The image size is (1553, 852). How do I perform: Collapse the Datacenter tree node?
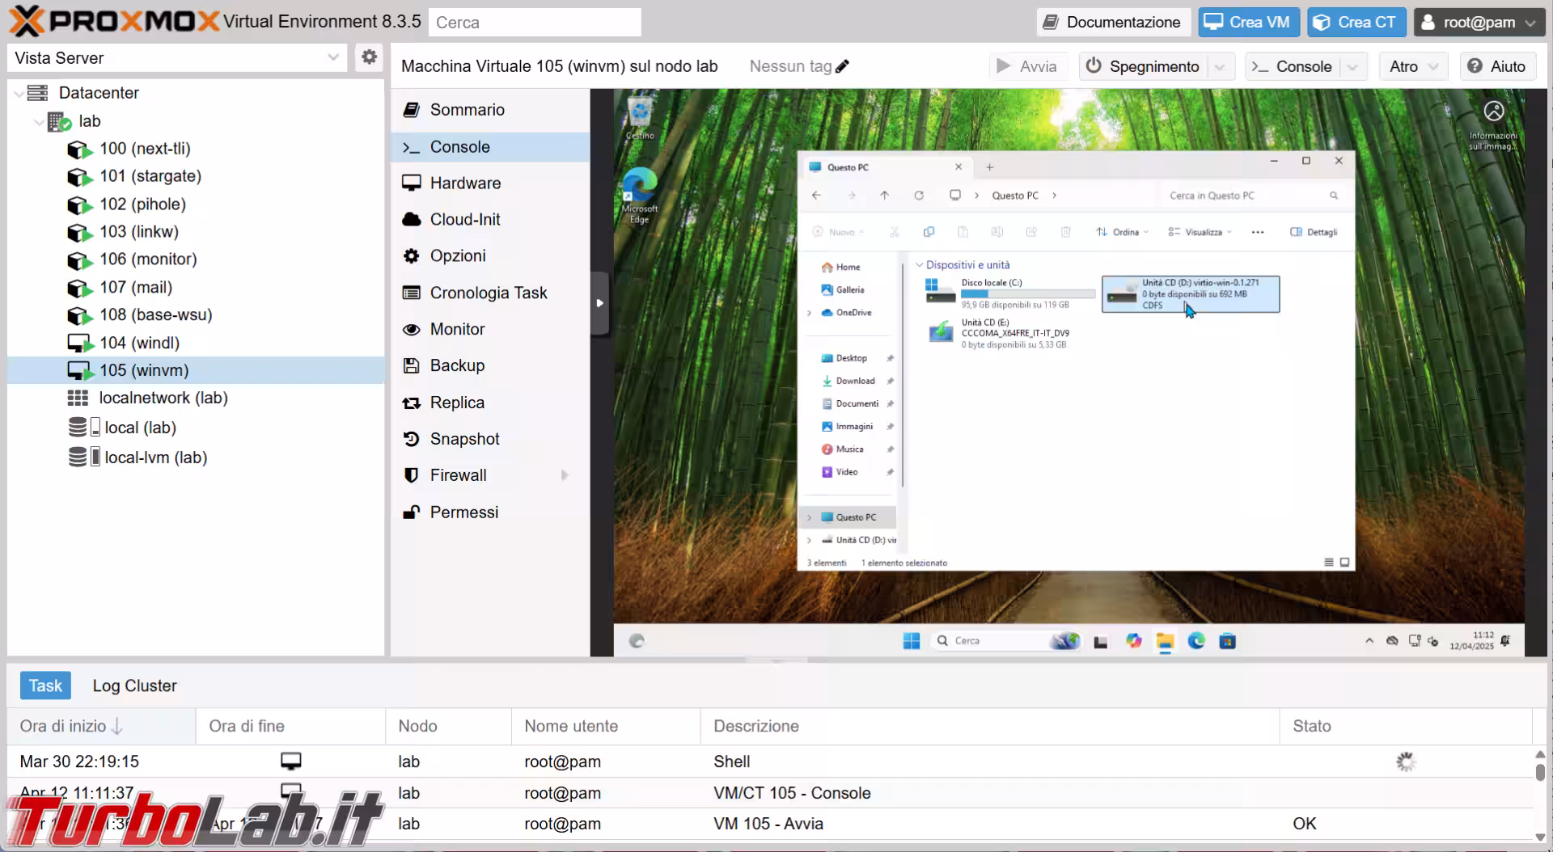coord(19,94)
